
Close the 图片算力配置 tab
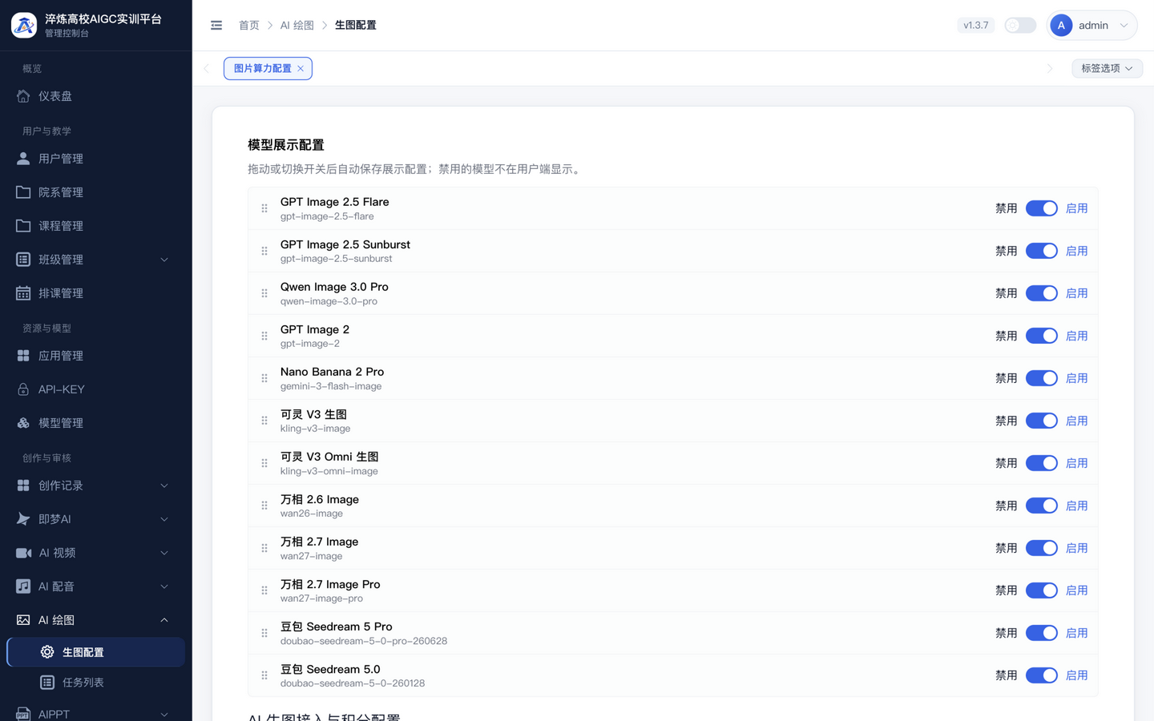[301, 69]
